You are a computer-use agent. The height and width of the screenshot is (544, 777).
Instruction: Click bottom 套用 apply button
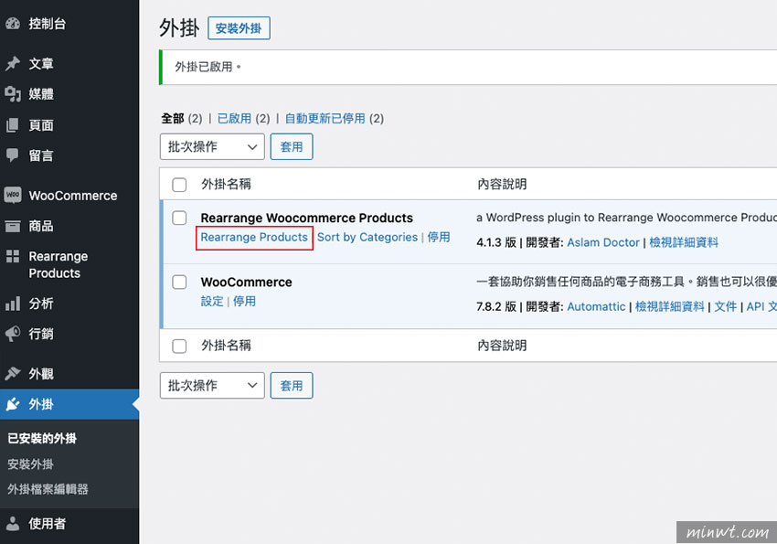[x=292, y=386]
